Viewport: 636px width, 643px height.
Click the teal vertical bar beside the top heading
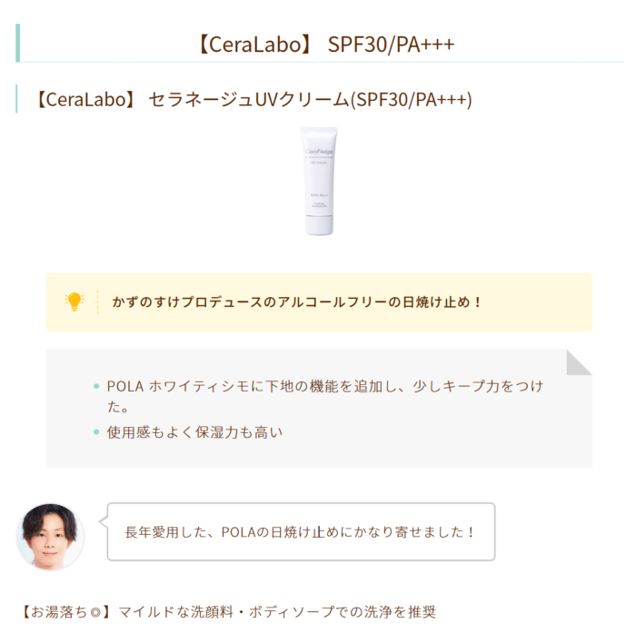(18, 44)
